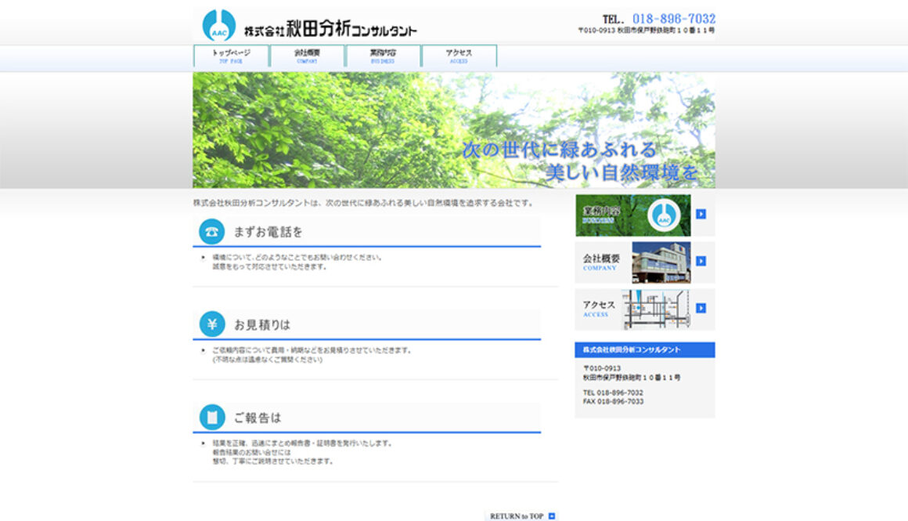Click the arrow icon next to アクセス banner
Image resolution: width=908 pixels, height=521 pixels.
pyautogui.click(x=701, y=308)
